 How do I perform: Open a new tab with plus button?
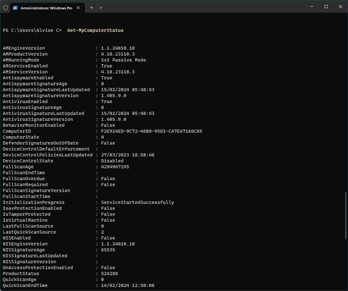point(91,7)
